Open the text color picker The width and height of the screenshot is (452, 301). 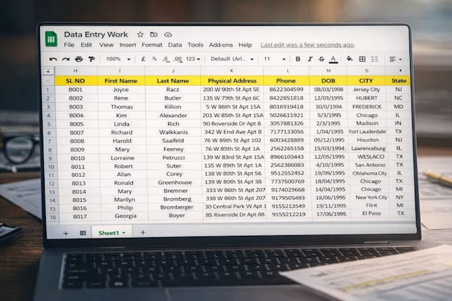click(x=333, y=59)
